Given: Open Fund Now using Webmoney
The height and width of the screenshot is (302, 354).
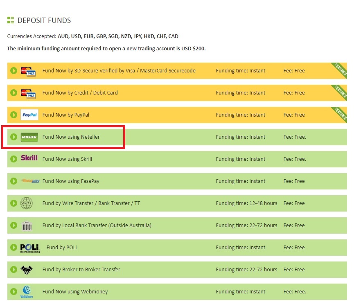Looking at the screenshot, I should pos(75,292).
